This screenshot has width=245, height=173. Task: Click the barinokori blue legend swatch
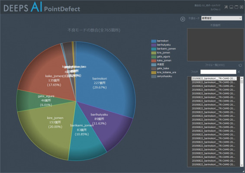coord(154,41)
